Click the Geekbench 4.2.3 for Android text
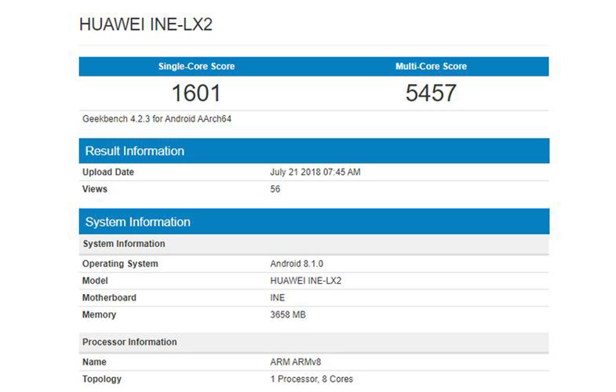616x392 pixels. tap(158, 119)
